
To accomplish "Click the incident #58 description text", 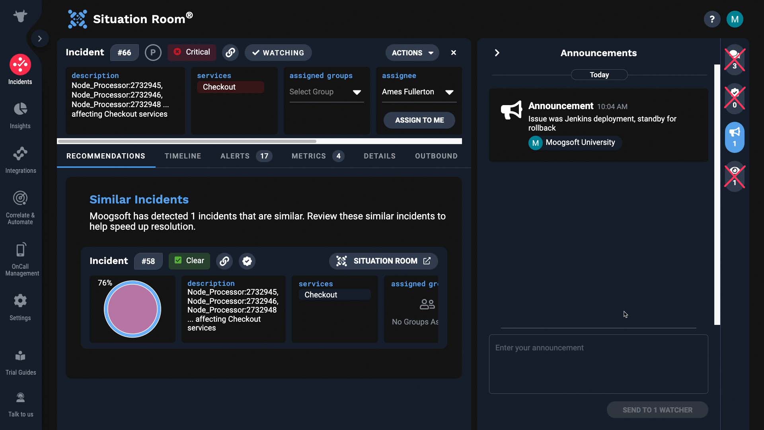I will [233, 310].
